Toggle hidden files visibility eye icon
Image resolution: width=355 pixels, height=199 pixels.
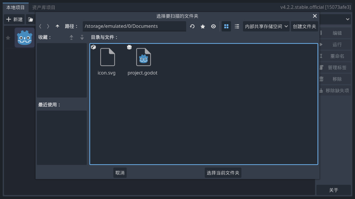click(213, 26)
